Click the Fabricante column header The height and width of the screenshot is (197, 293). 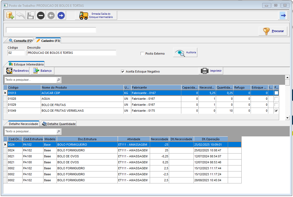click(x=156, y=87)
